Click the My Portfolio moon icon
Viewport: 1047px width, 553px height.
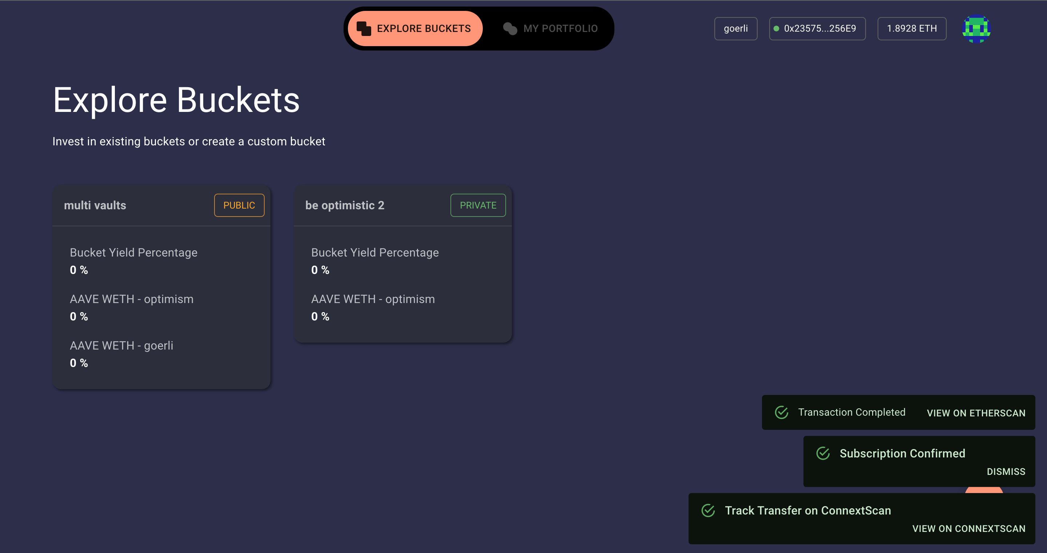pyautogui.click(x=510, y=28)
